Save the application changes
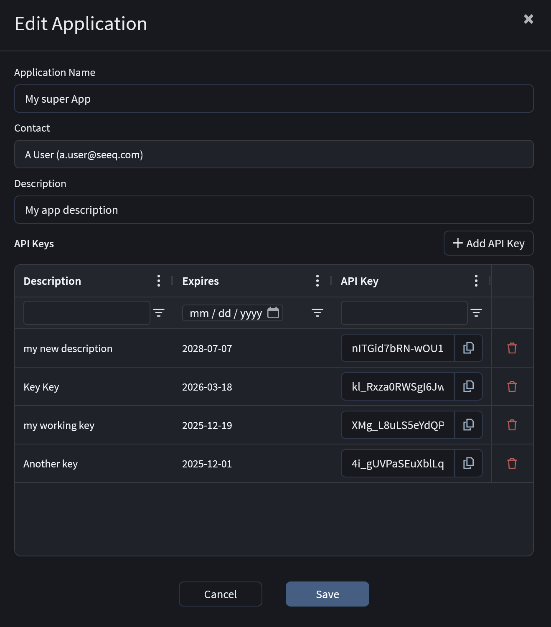 327,594
